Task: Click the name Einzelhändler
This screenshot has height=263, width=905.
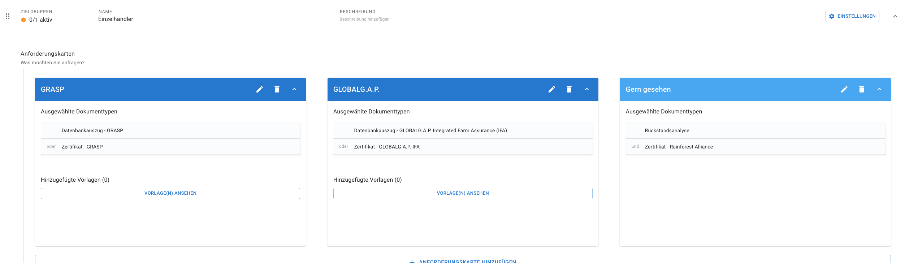Action: [116, 19]
